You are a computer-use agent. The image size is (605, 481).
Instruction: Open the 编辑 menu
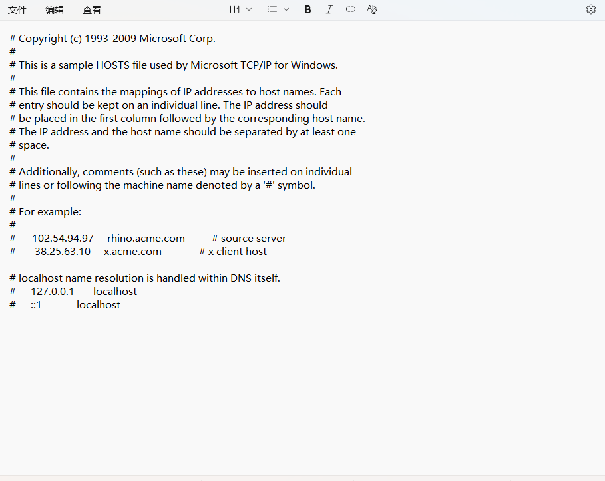(55, 10)
